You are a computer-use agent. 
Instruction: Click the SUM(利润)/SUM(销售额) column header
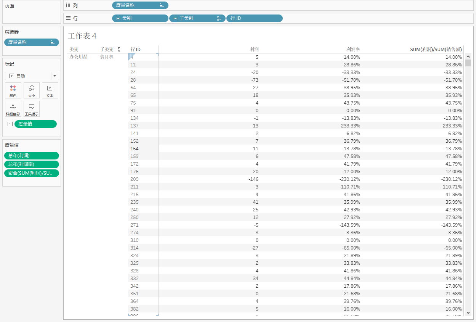pyautogui.click(x=436, y=50)
